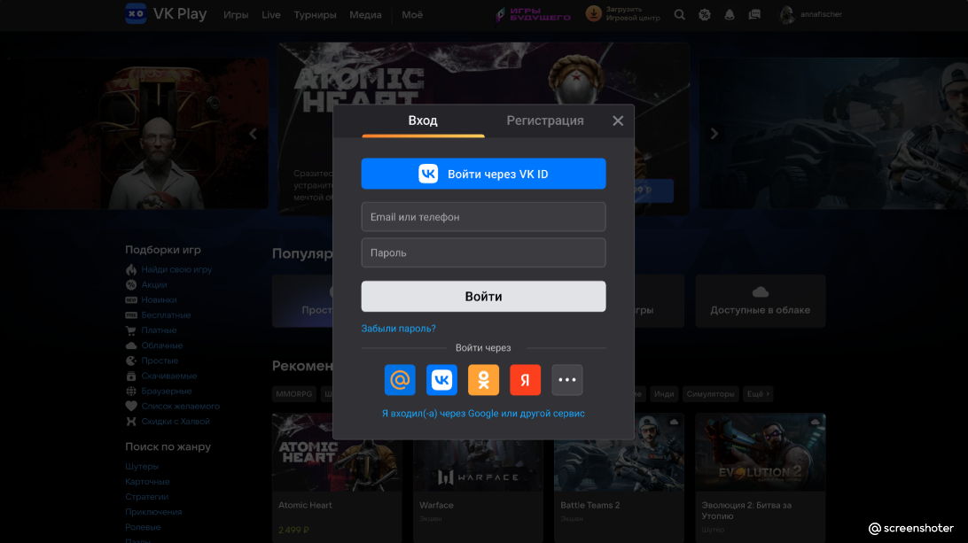Click the cloud icon beside Облачные
Screen dimensions: 968x543
pyautogui.click(x=131, y=345)
